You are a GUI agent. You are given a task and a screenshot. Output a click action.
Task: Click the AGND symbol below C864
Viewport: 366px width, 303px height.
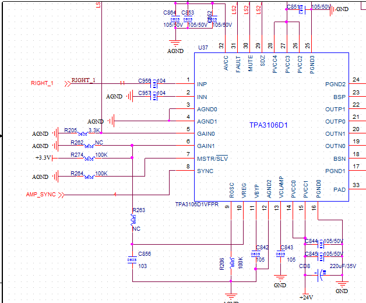(175, 44)
